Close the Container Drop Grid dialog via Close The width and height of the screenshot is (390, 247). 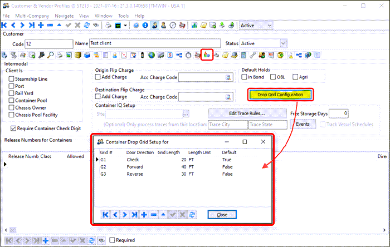(222, 215)
